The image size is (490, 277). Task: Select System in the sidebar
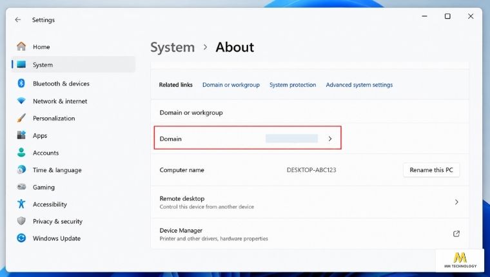pyautogui.click(x=73, y=64)
